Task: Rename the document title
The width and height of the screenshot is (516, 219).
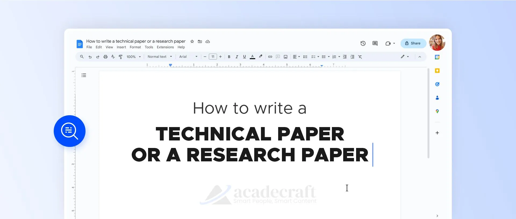Action: tap(136, 41)
